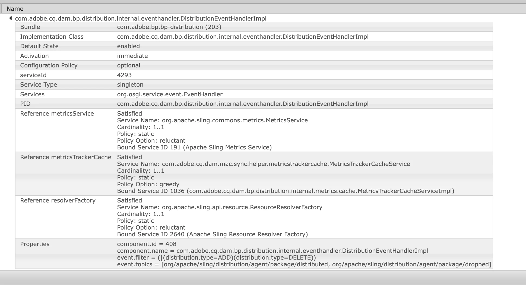Select Policy: static under metricsTrackerCache

click(x=135, y=178)
